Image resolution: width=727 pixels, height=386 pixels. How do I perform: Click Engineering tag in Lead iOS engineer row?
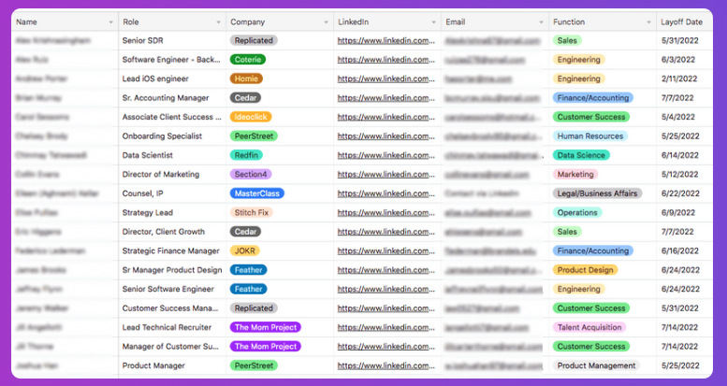point(578,79)
